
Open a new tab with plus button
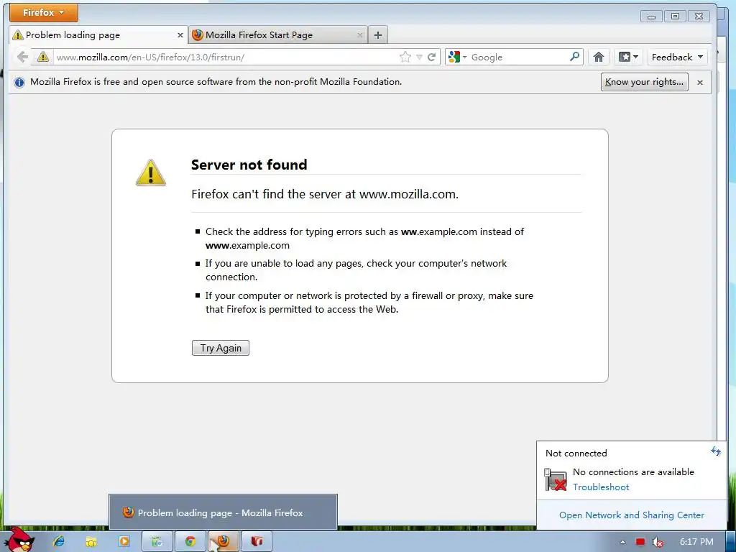coord(378,34)
